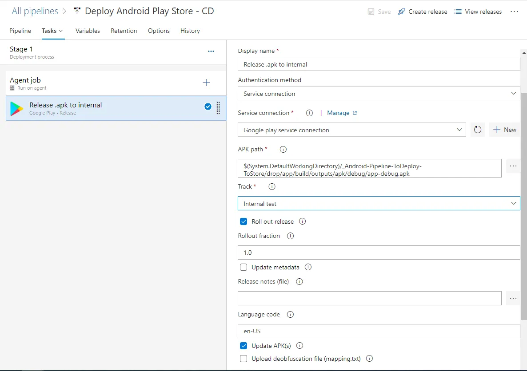Click the Track info icon

click(x=272, y=187)
